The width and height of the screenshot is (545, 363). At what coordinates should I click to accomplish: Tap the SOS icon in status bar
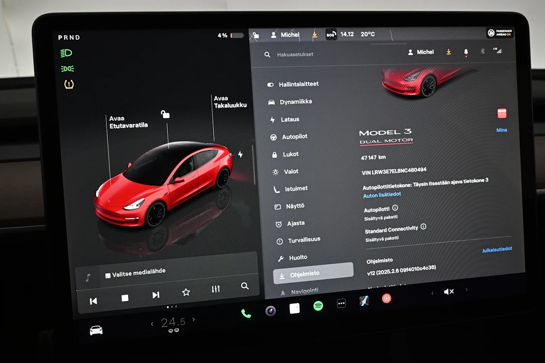pyautogui.click(x=331, y=34)
